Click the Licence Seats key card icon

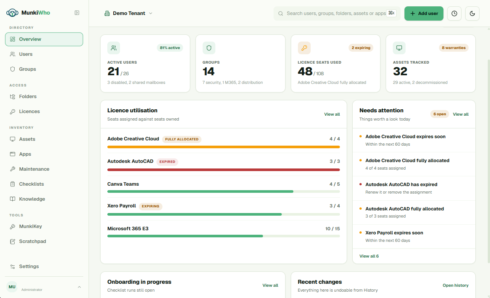[x=304, y=48]
